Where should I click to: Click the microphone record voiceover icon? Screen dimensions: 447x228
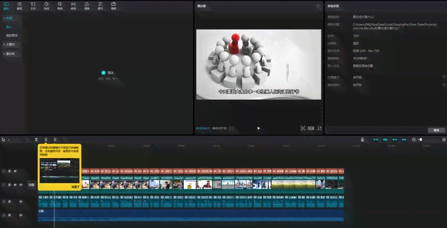[363, 140]
